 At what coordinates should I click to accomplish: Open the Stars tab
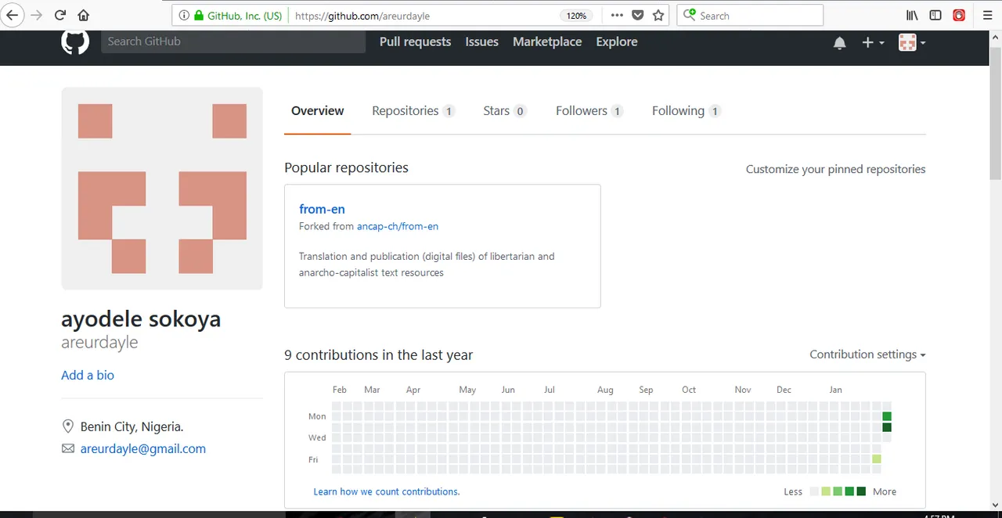point(504,111)
